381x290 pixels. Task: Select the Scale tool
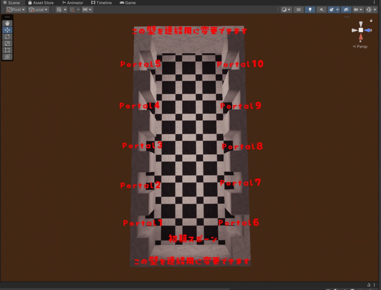[7, 43]
